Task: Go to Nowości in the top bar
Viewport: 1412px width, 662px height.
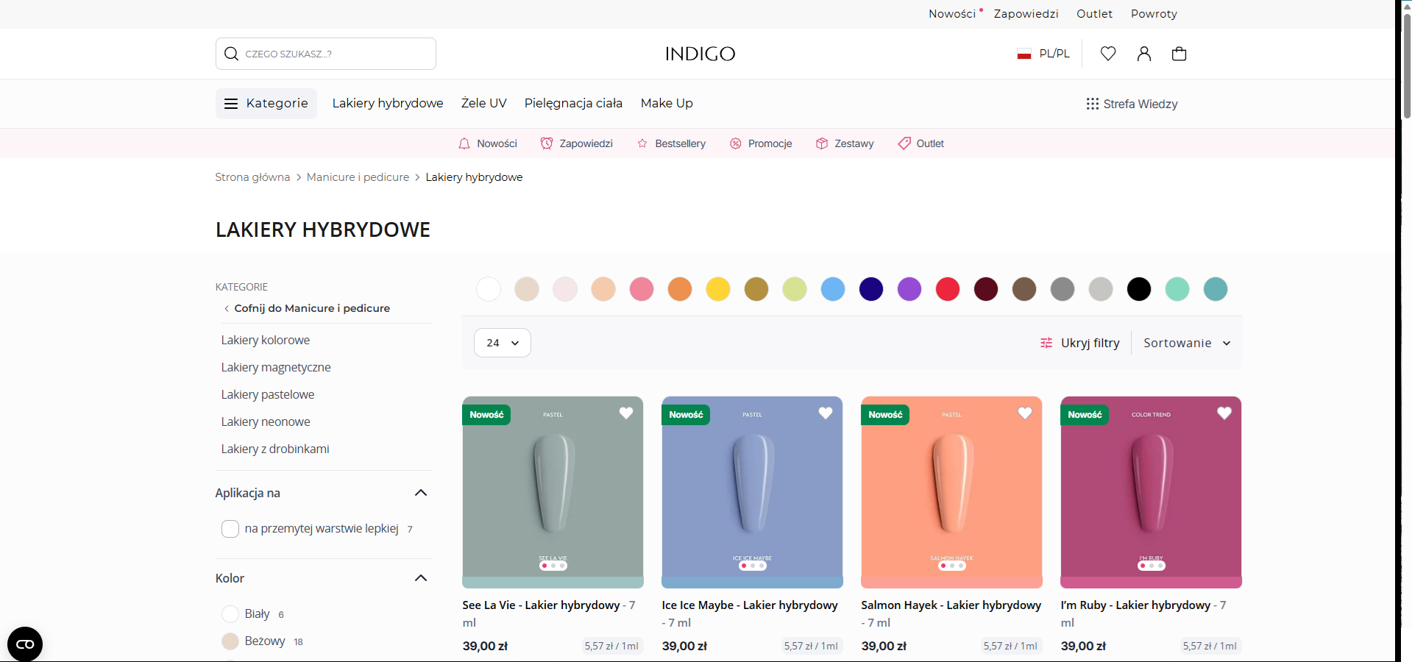Action: pos(952,14)
